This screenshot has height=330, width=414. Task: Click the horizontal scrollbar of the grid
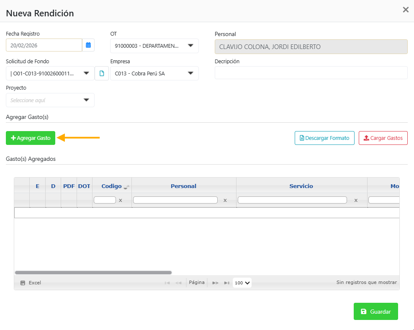pyautogui.click(x=93, y=272)
